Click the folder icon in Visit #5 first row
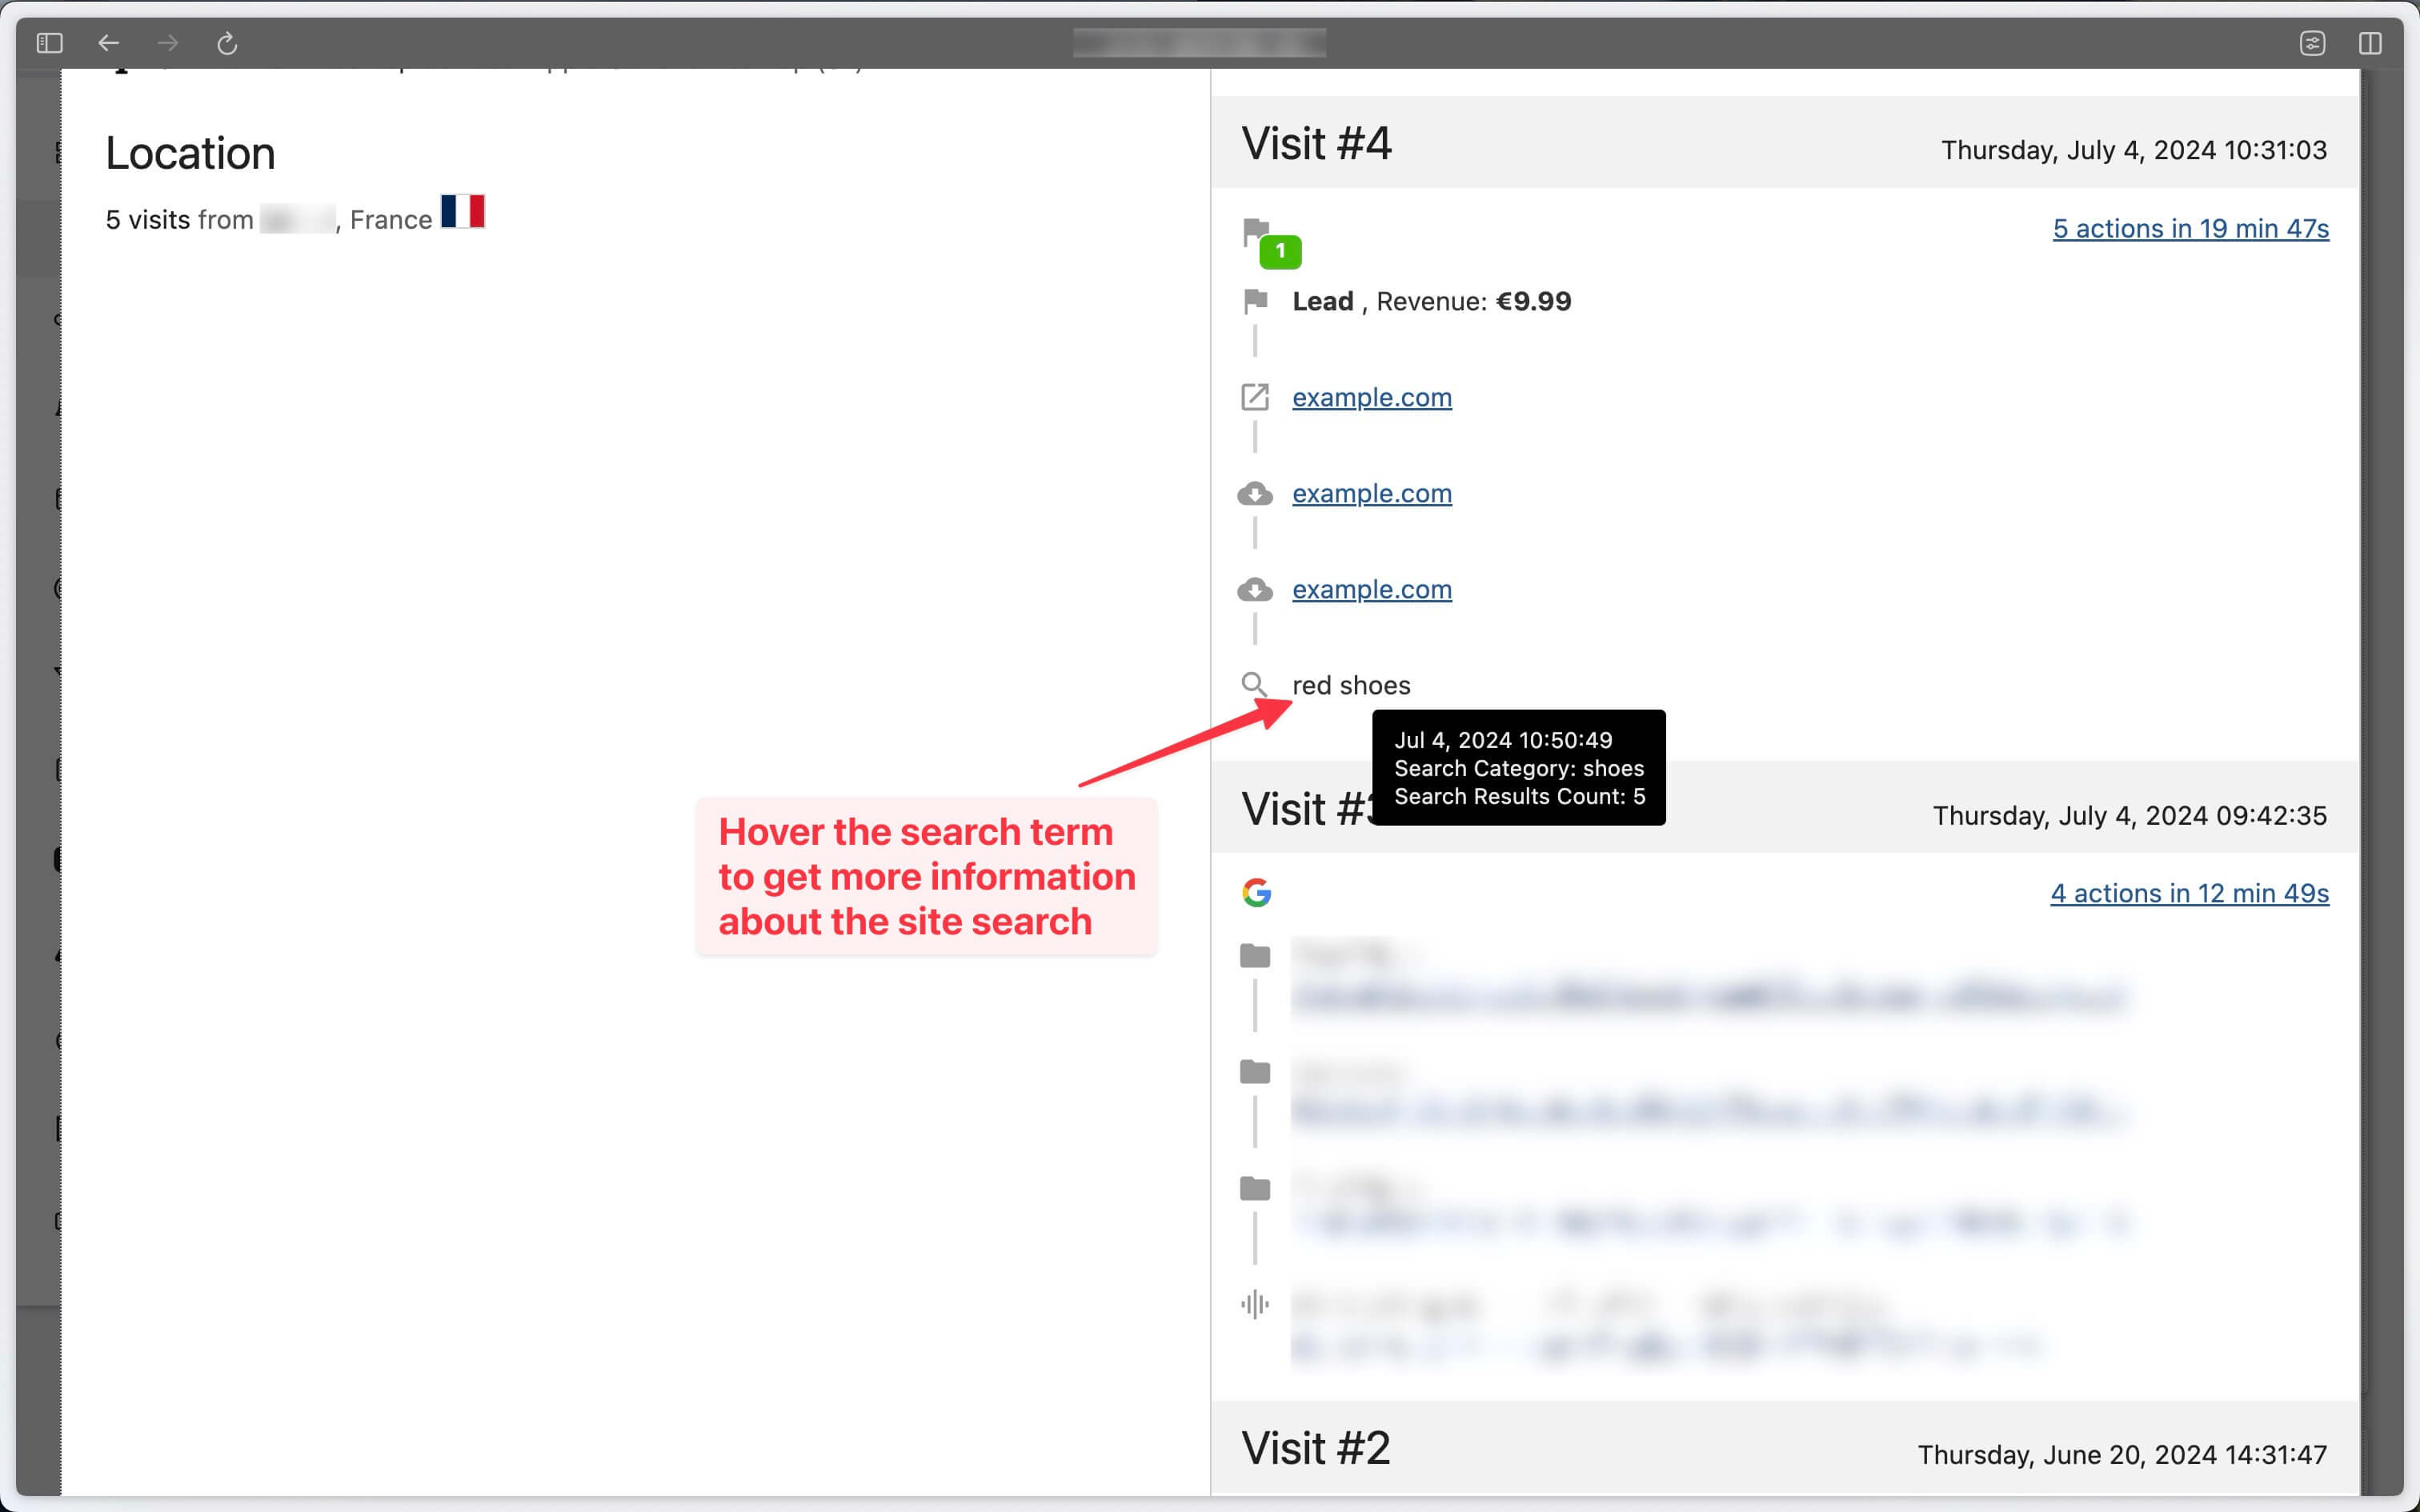The height and width of the screenshot is (1512, 2420). click(x=1255, y=951)
